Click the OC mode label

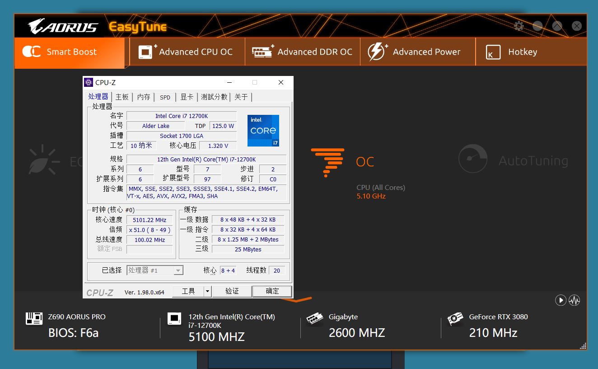[x=365, y=162]
